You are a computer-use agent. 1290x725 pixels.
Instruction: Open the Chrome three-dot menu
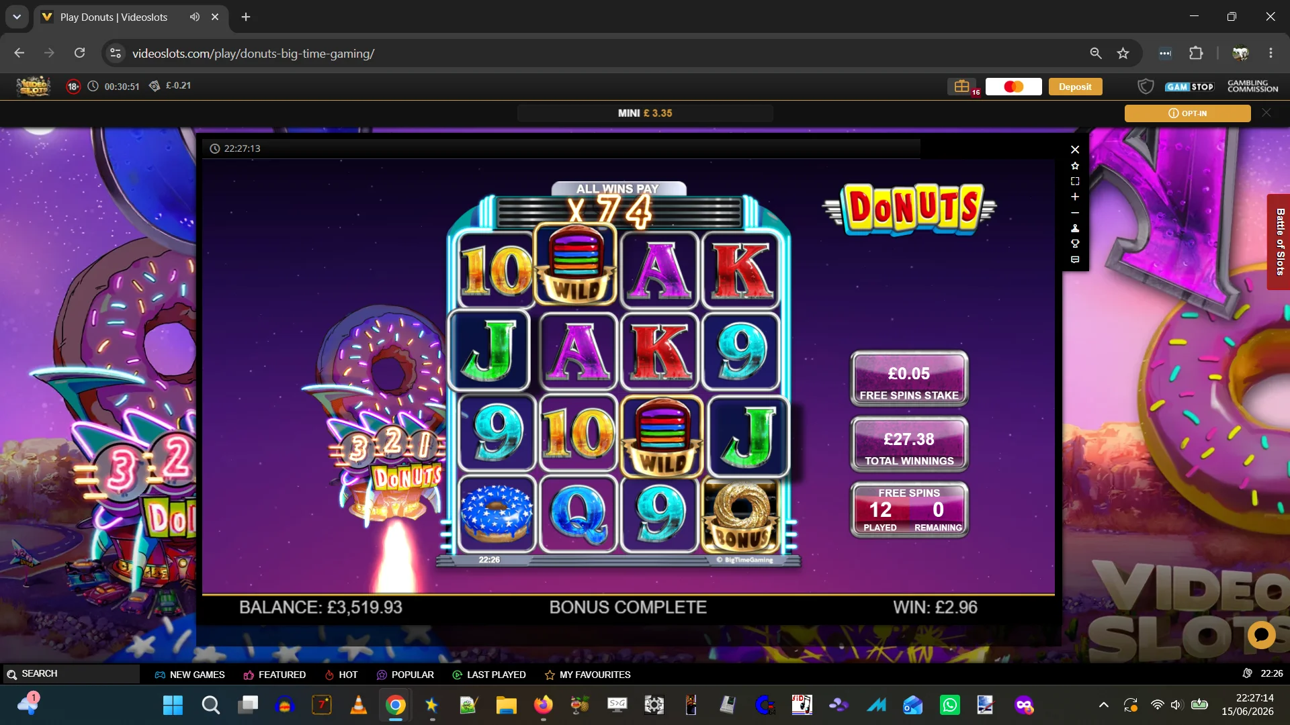coord(1271,53)
